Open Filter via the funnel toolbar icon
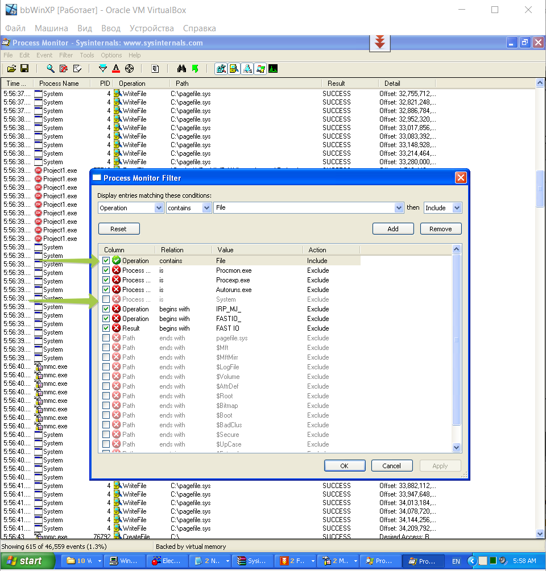Screen dimensions: 546x571 click(103, 68)
